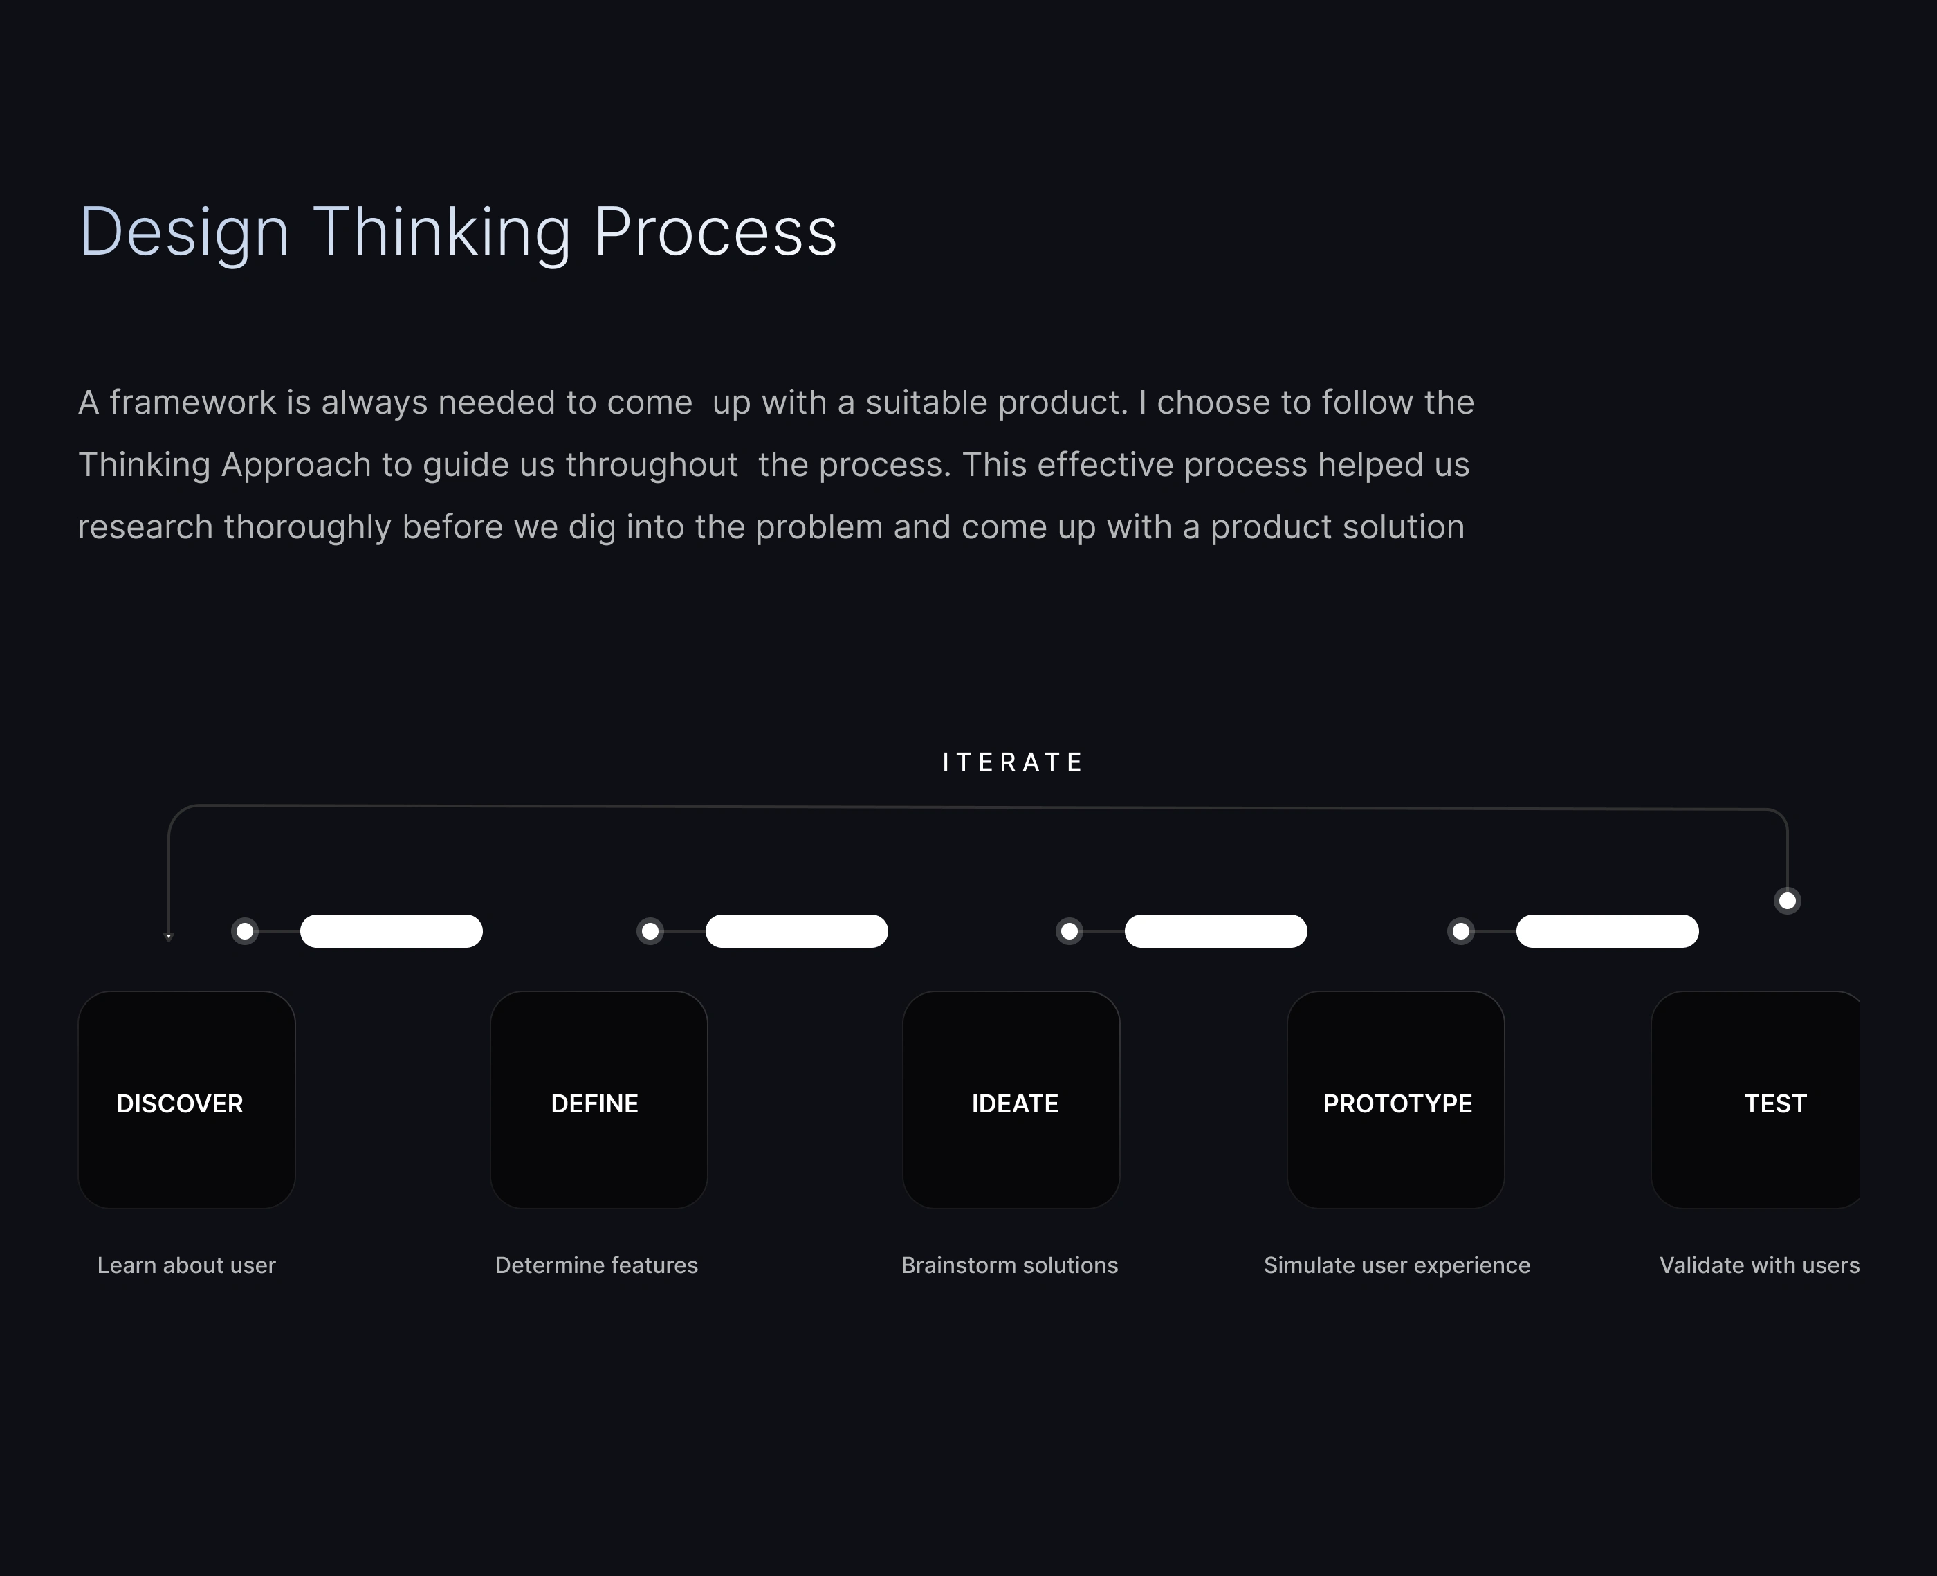Click the dot marker between PROTOTYPE and TEST
Image resolution: width=1937 pixels, height=1576 pixels.
[1460, 931]
